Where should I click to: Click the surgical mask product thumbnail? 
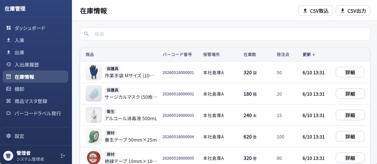click(x=94, y=94)
